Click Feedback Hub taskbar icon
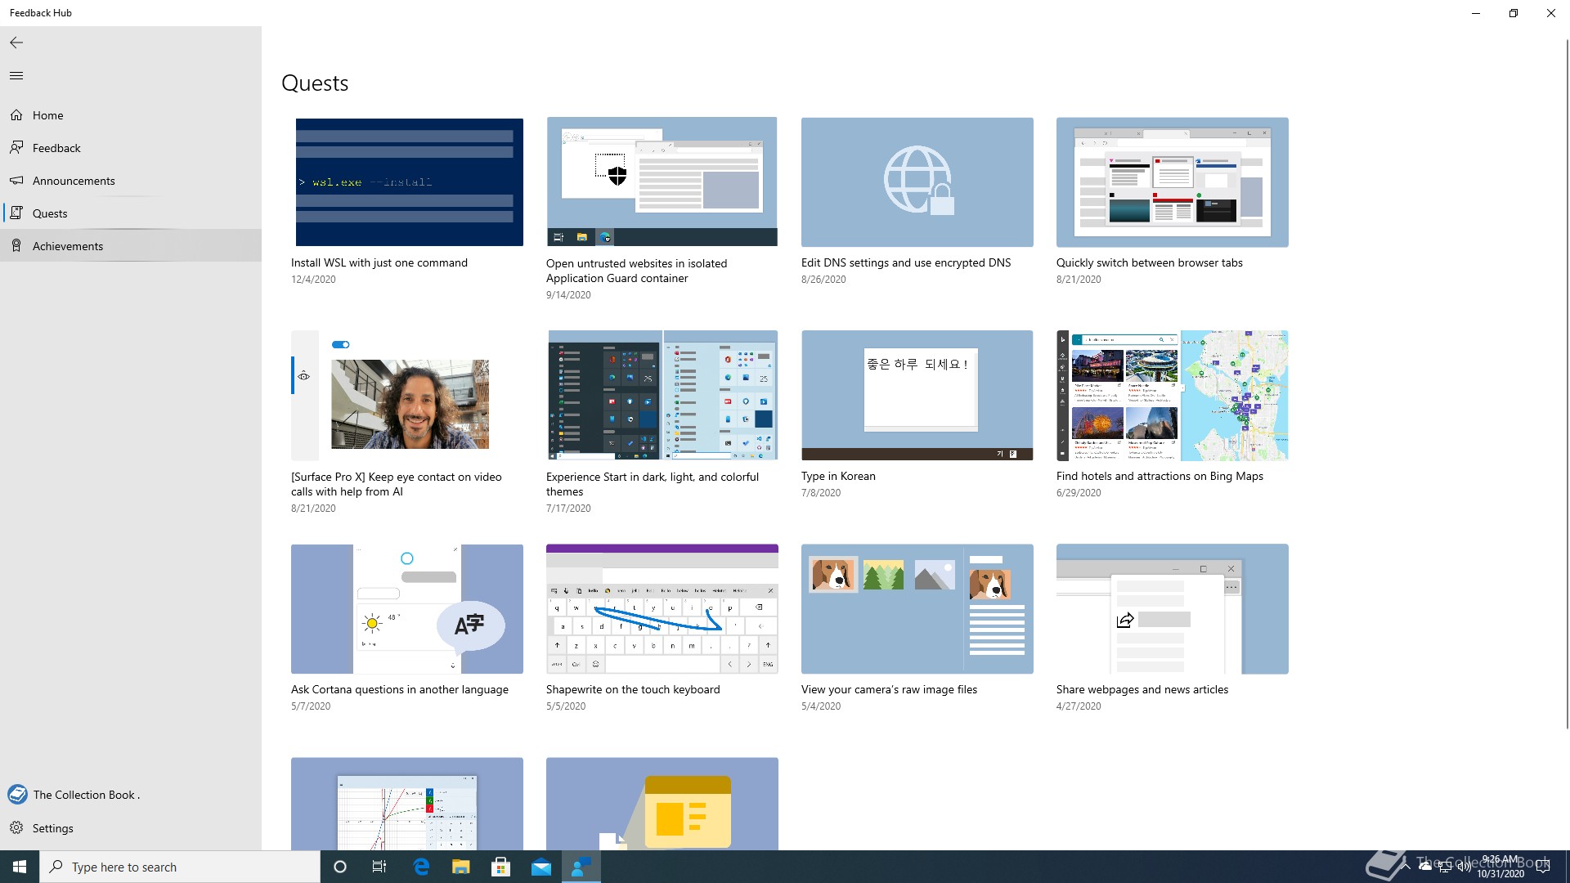 [581, 867]
